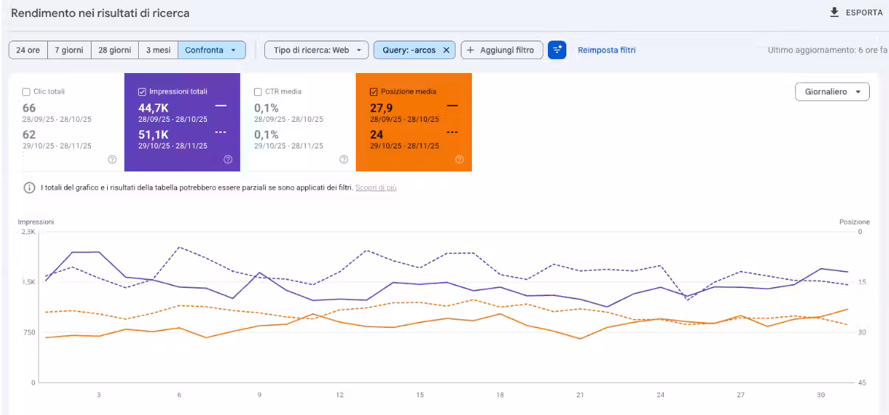
Task: Select the 24 ore date range
Action: pos(28,50)
